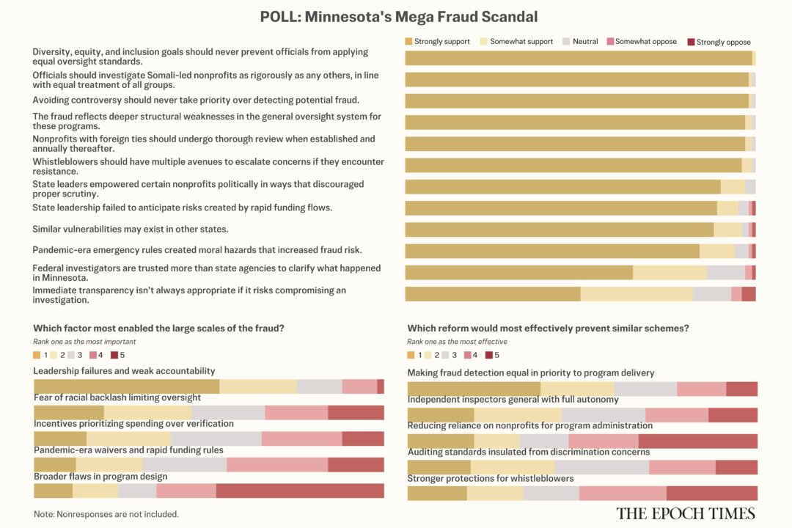Select the 'Similar vulnerabilities may exist in other states' statement
The image size is (792, 528).
130,230
